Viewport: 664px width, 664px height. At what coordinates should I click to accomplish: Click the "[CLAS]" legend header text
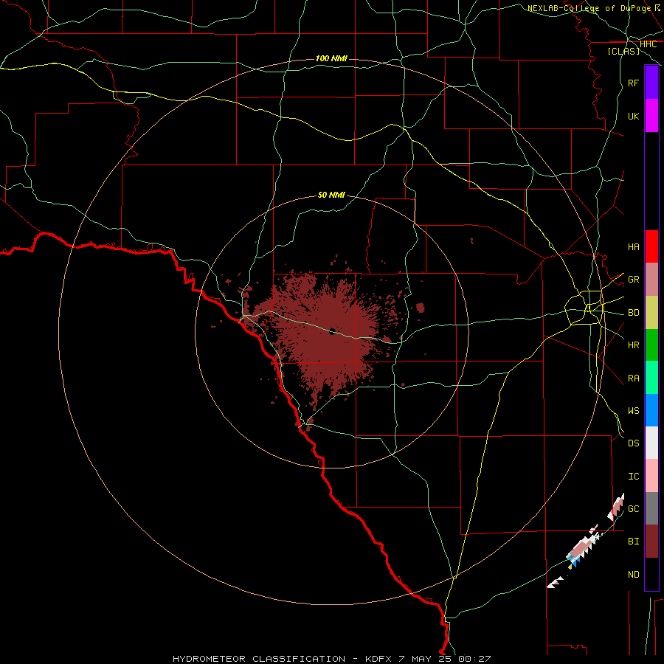[x=623, y=52]
